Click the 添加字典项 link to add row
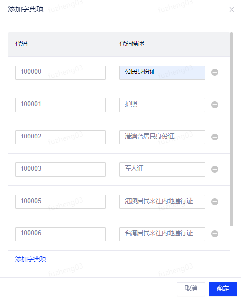Image resolution: width=241 pixels, height=299 pixels. 30,259
